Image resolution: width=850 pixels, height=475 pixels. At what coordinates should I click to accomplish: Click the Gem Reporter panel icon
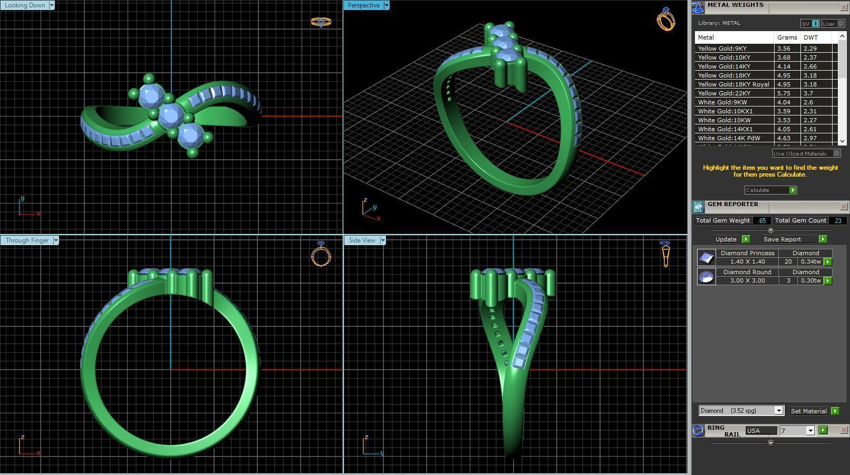click(x=698, y=207)
